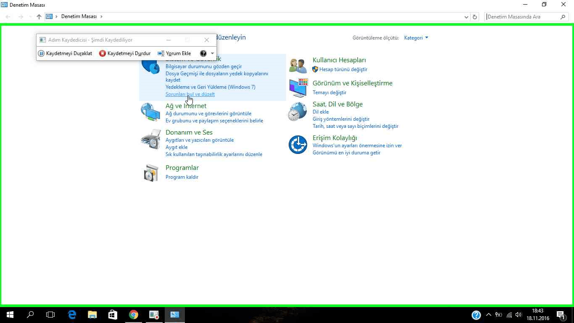574x323 pixels.
Task: Open the Programlar heading
Action: pyautogui.click(x=182, y=168)
